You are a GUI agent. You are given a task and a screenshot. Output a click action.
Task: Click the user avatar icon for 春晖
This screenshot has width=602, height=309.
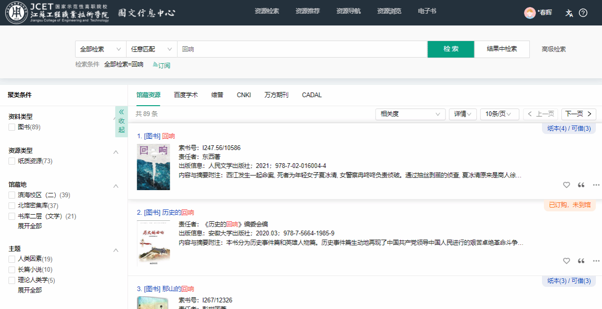coord(530,13)
